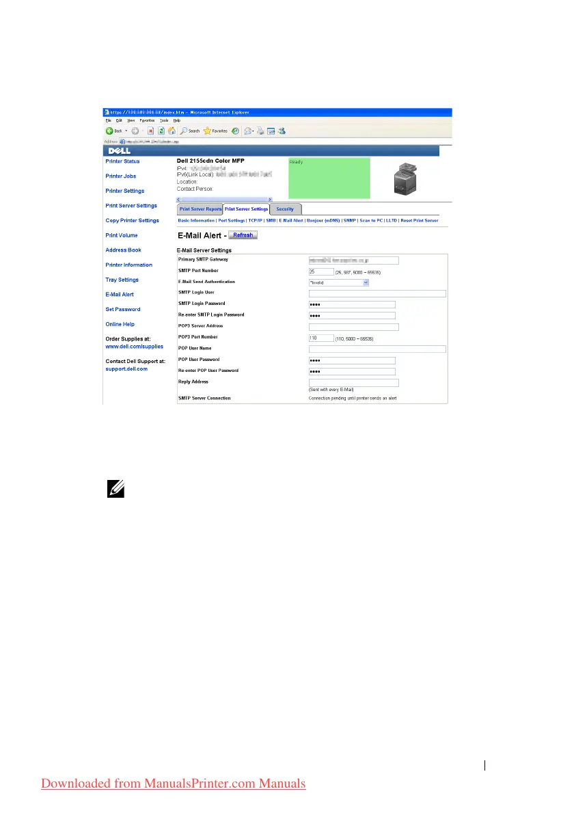
Task: Open Printer Jobs in sidebar
Action: (x=120, y=176)
